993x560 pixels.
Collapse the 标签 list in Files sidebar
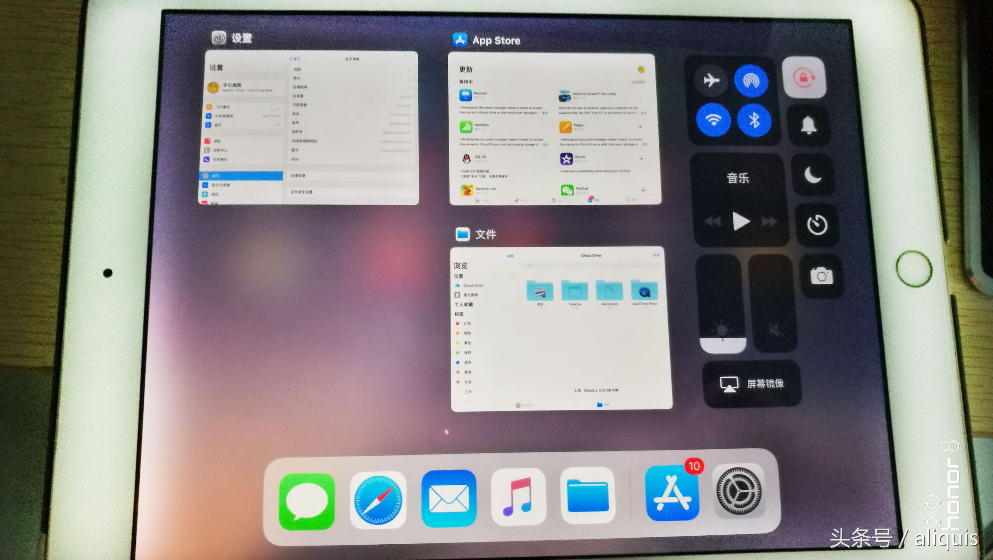coord(515,314)
